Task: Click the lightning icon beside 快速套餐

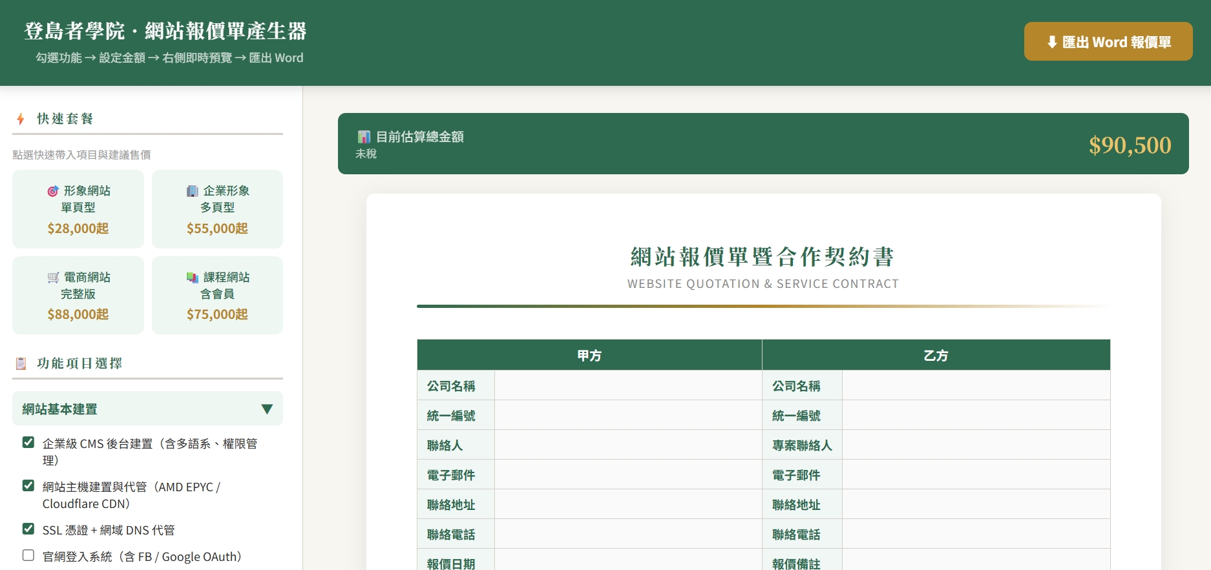Action: tap(21, 119)
